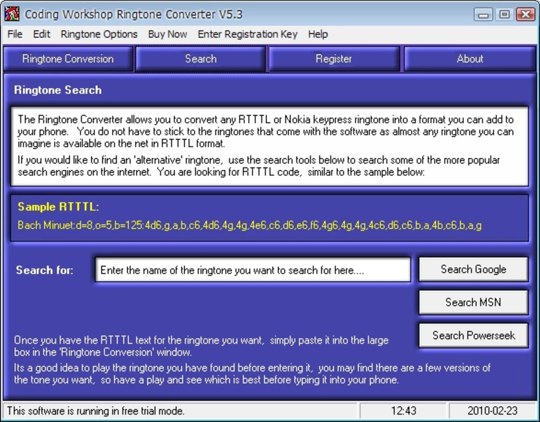Click the Search MSN button
The height and width of the screenshot is (422, 540).
(x=473, y=302)
